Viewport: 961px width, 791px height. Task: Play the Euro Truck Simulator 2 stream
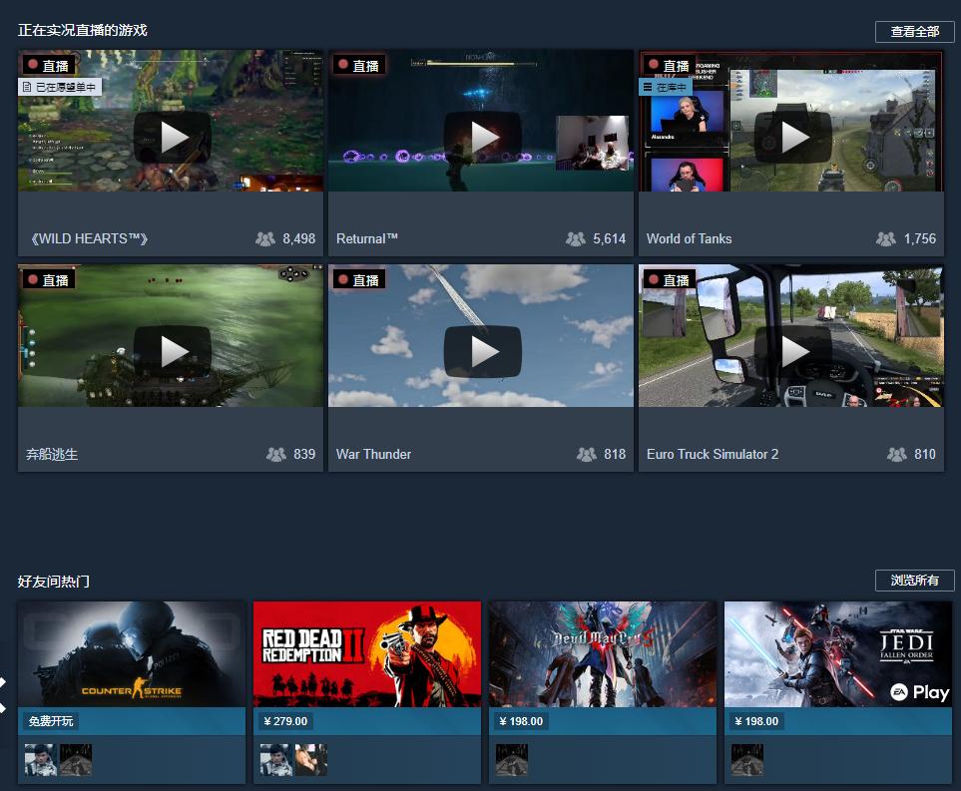pyautogui.click(x=793, y=352)
